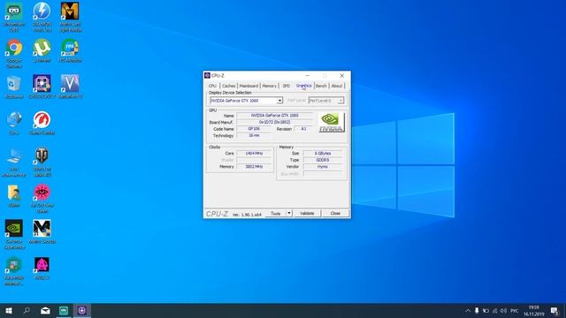Select the Network globe desktop icon
The image size is (566, 318).
(x=14, y=123)
